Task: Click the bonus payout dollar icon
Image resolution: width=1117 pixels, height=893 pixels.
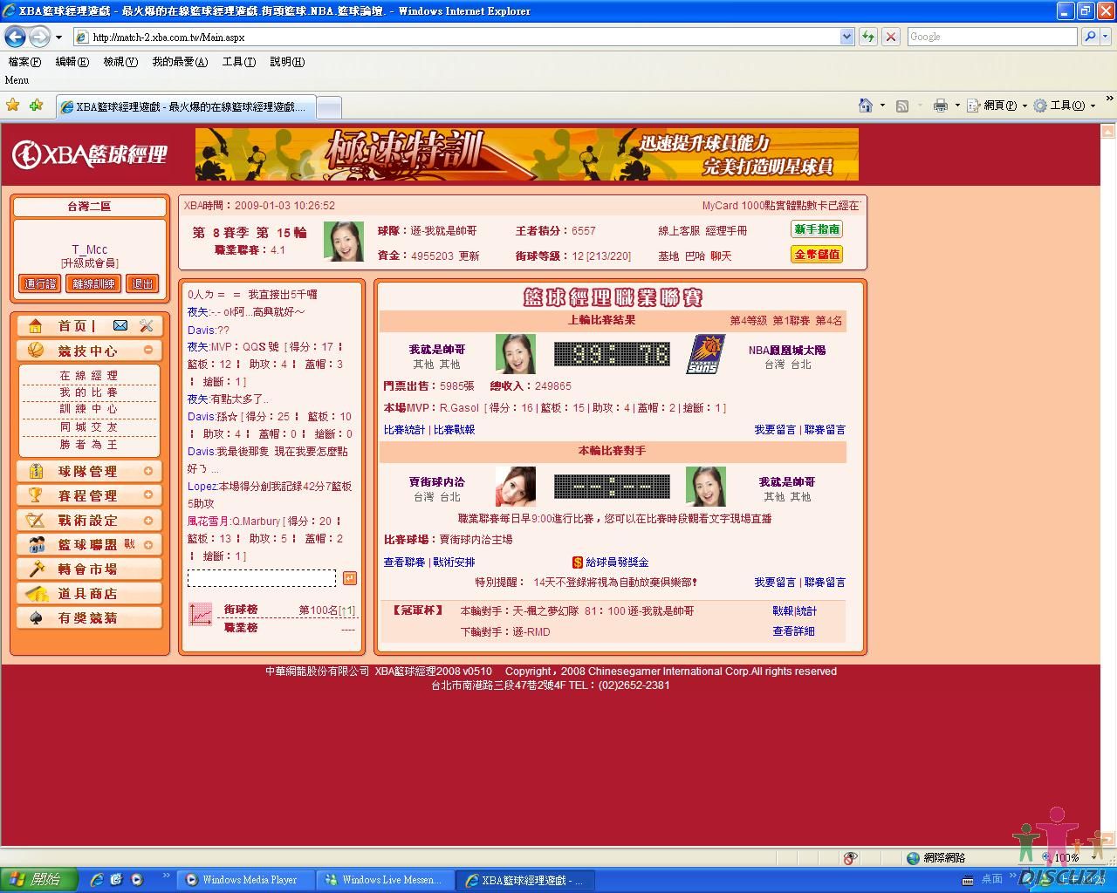Action: 577,562
